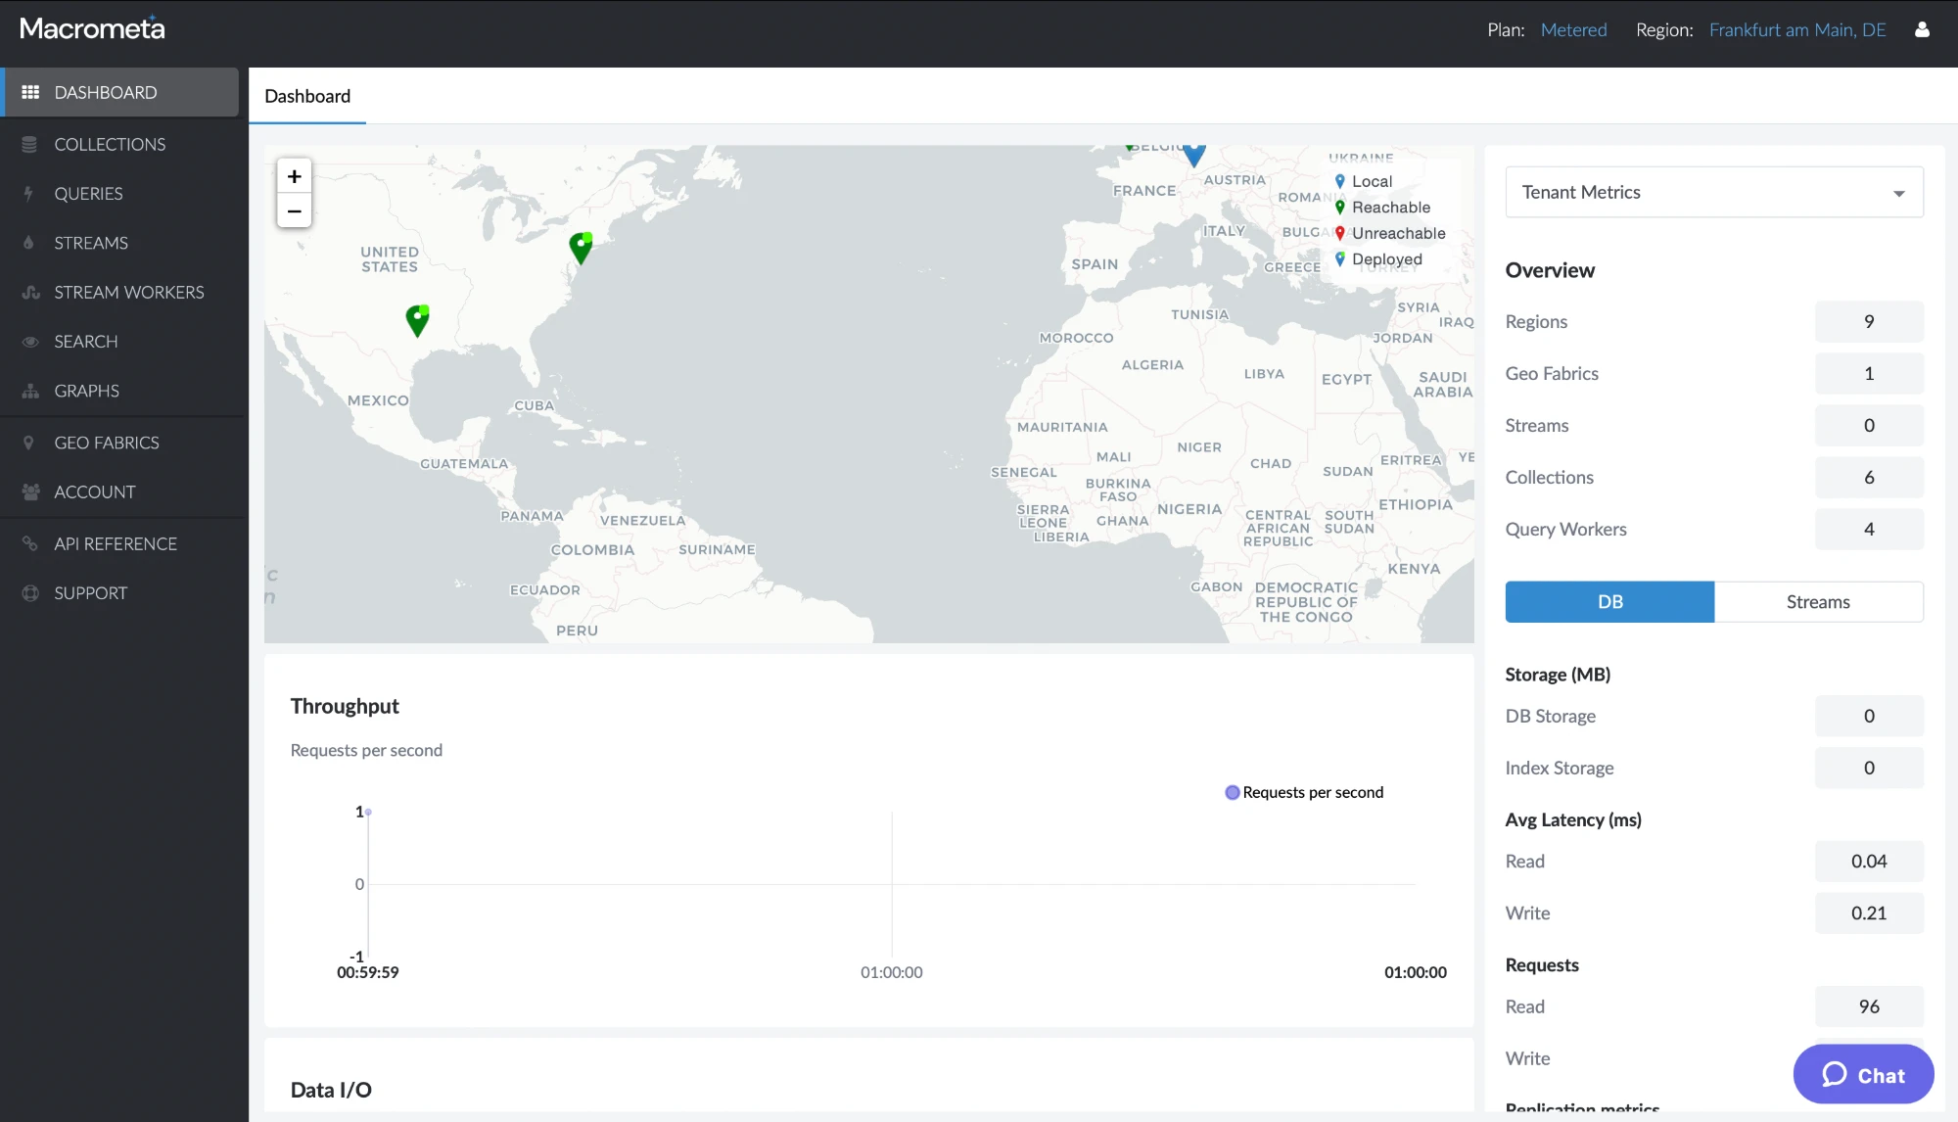Click the Write latency value 0.21

tap(1869, 912)
